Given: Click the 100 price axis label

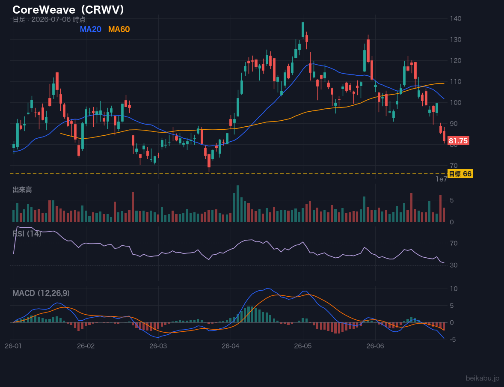Looking at the screenshot, I should coord(456,103).
